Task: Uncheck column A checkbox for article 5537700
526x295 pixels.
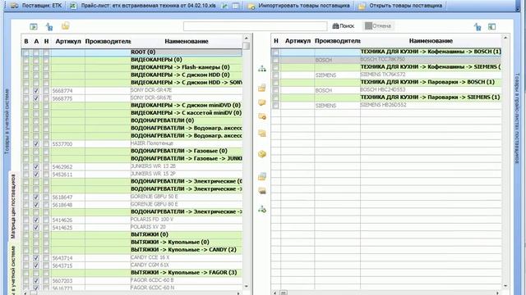Action: pyautogui.click(x=36, y=144)
